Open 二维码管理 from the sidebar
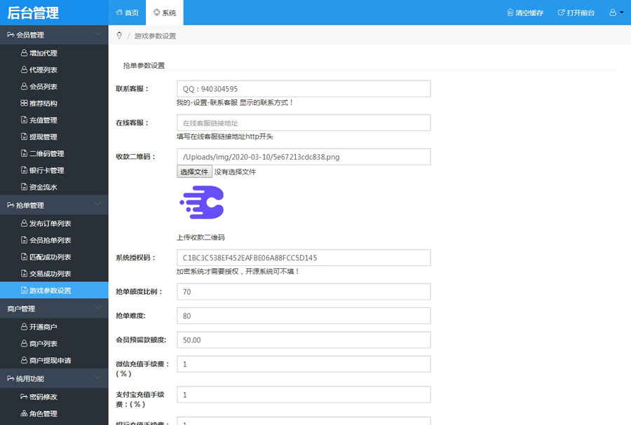The width and height of the screenshot is (631, 425). tap(46, 153)
